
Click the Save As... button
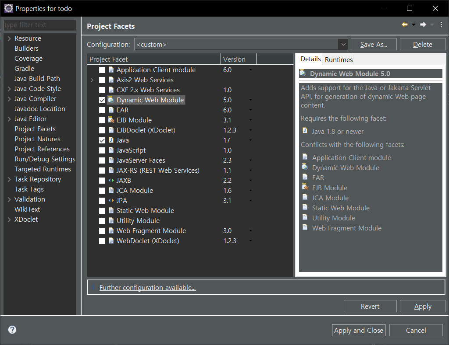pos(374,44)
